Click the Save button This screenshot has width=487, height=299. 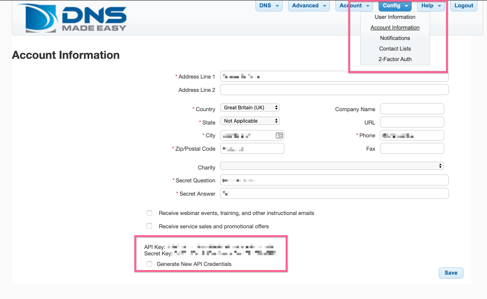click(451, 273)
